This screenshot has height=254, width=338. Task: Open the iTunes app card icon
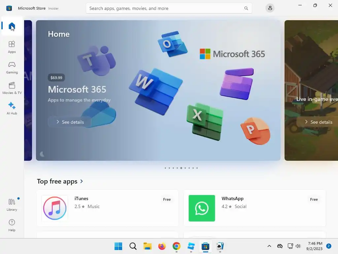tap(55, 208)
